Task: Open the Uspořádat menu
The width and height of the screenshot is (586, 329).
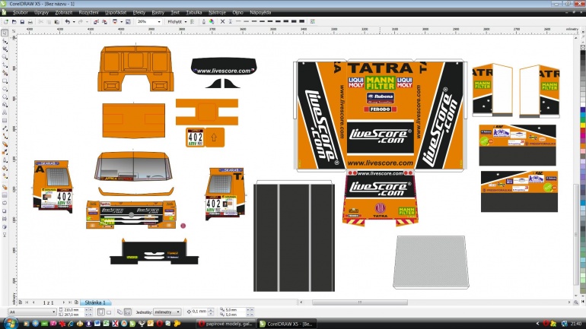Action: (116, 13)
